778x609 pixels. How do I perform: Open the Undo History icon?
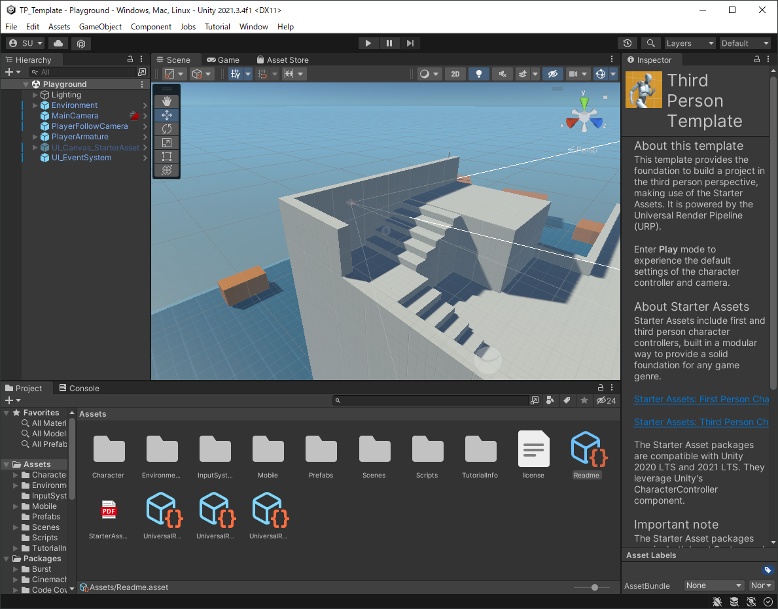(628, 43)
